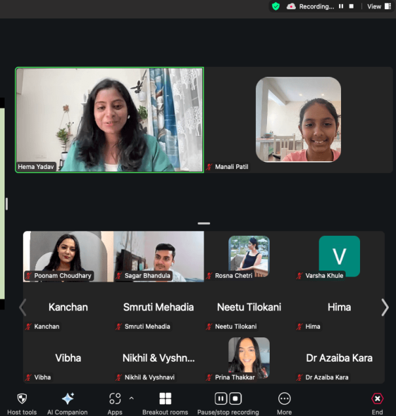Click the gallery divider handle bar
396x416 pixels.
[x=204, y=223]
